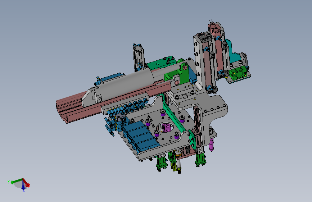Click the red X axis of the orientation triad
312x202 pixels.
point(26,183)
